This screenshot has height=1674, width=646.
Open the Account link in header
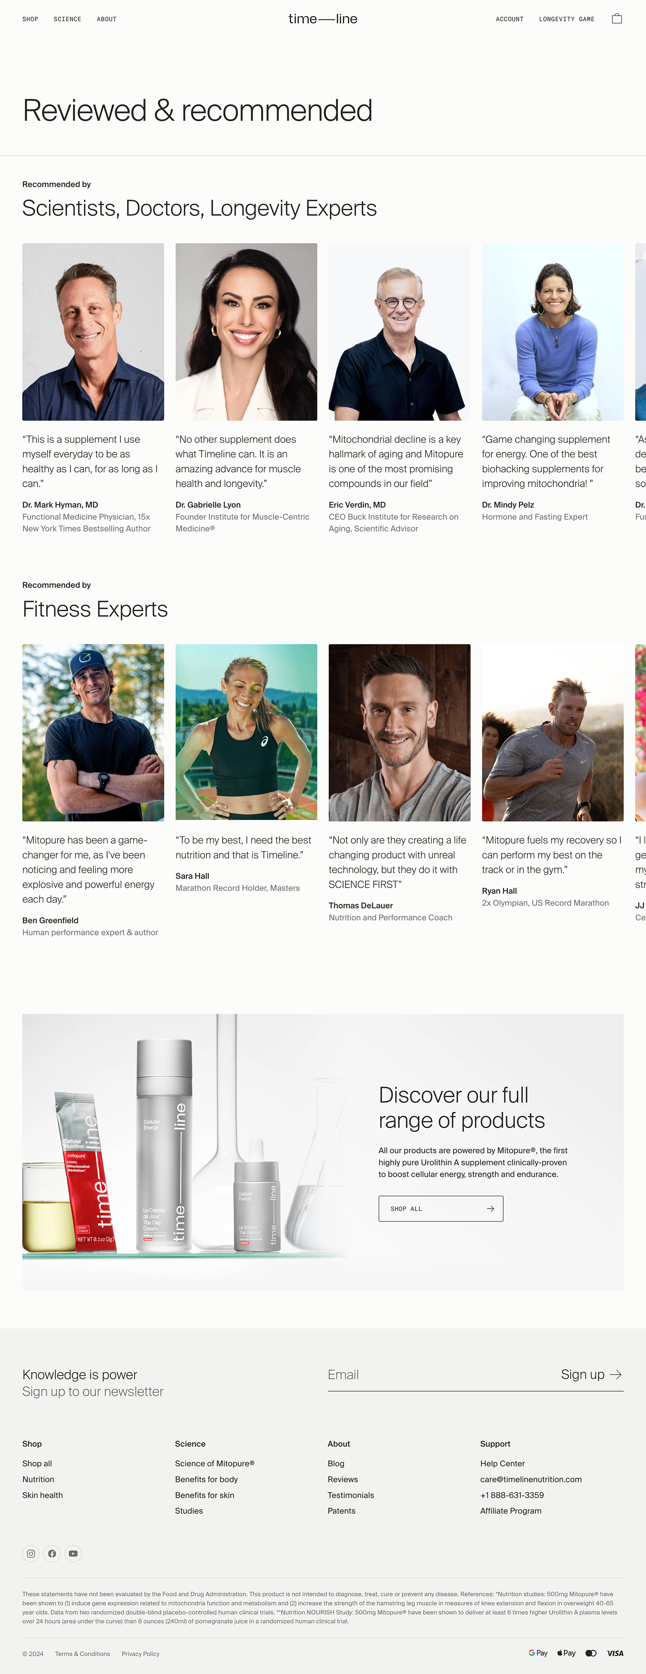tap(509, 19)
